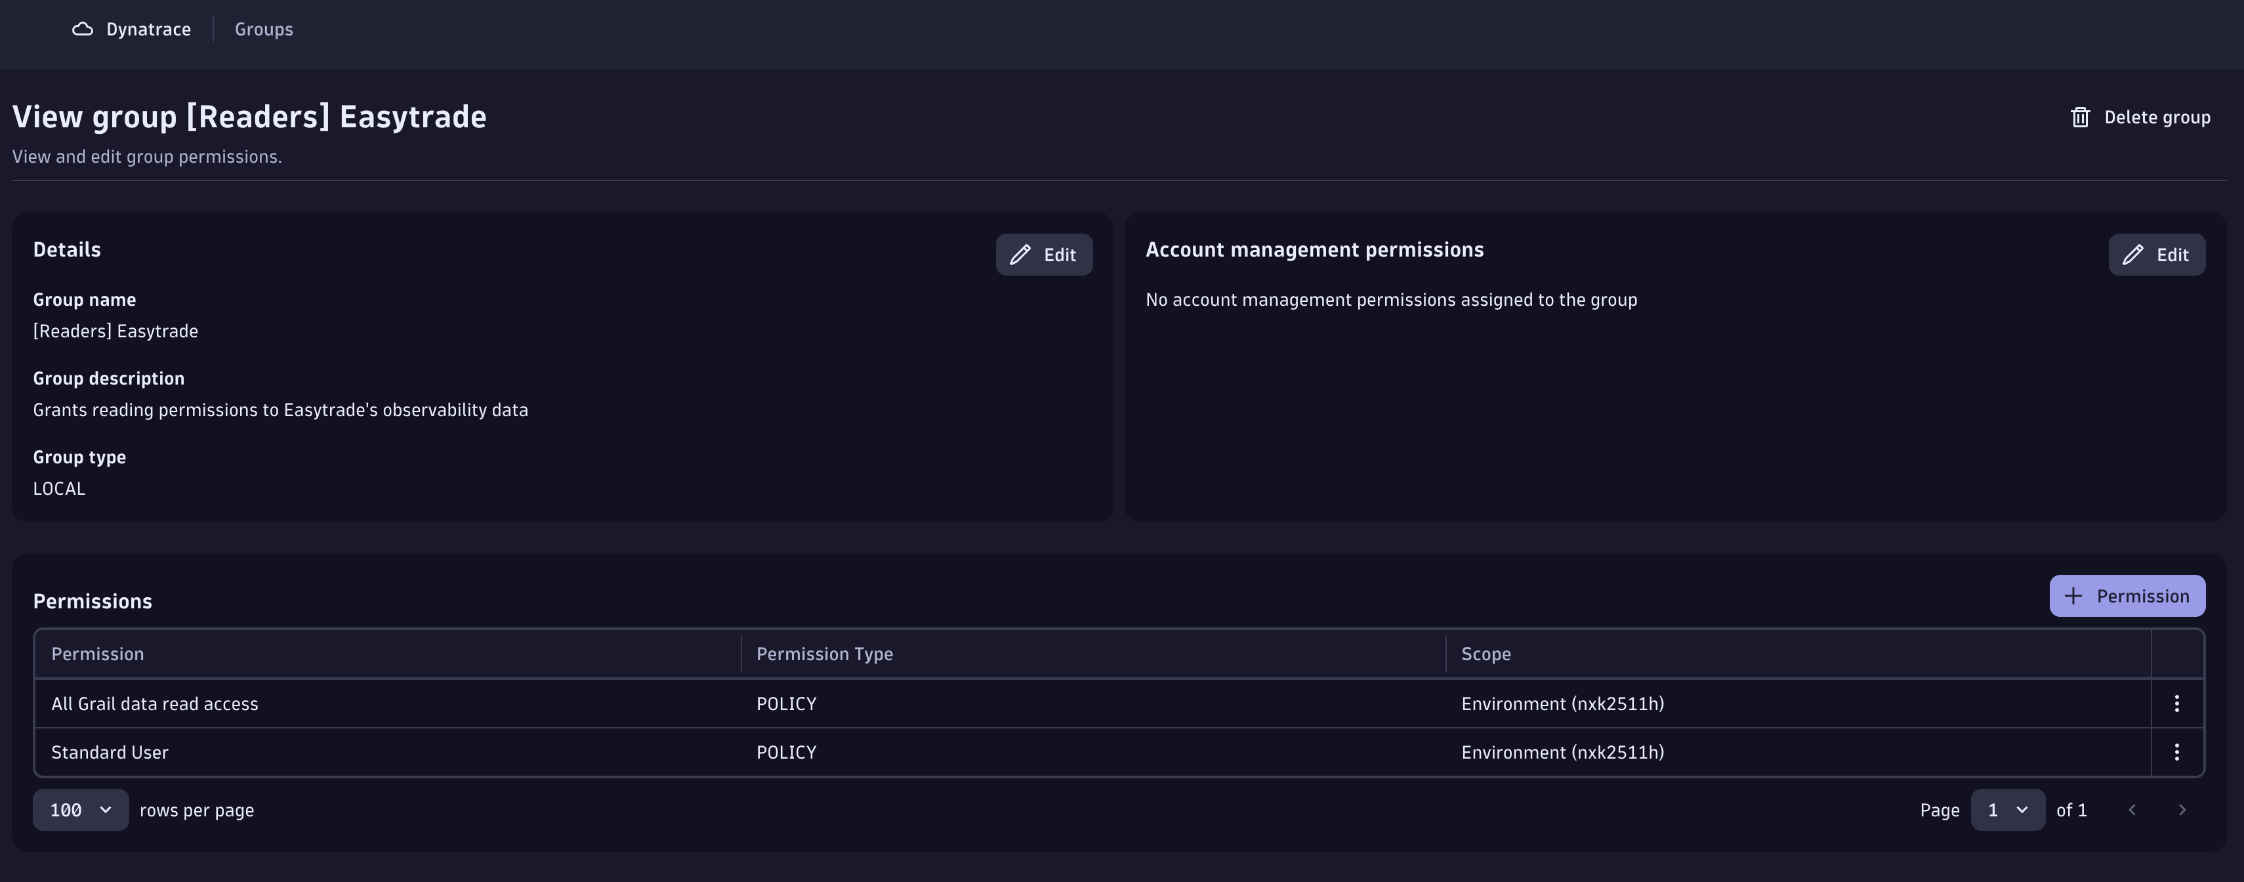
Task: Sort by the Permission column header
Action: click(x=98, y=654)
